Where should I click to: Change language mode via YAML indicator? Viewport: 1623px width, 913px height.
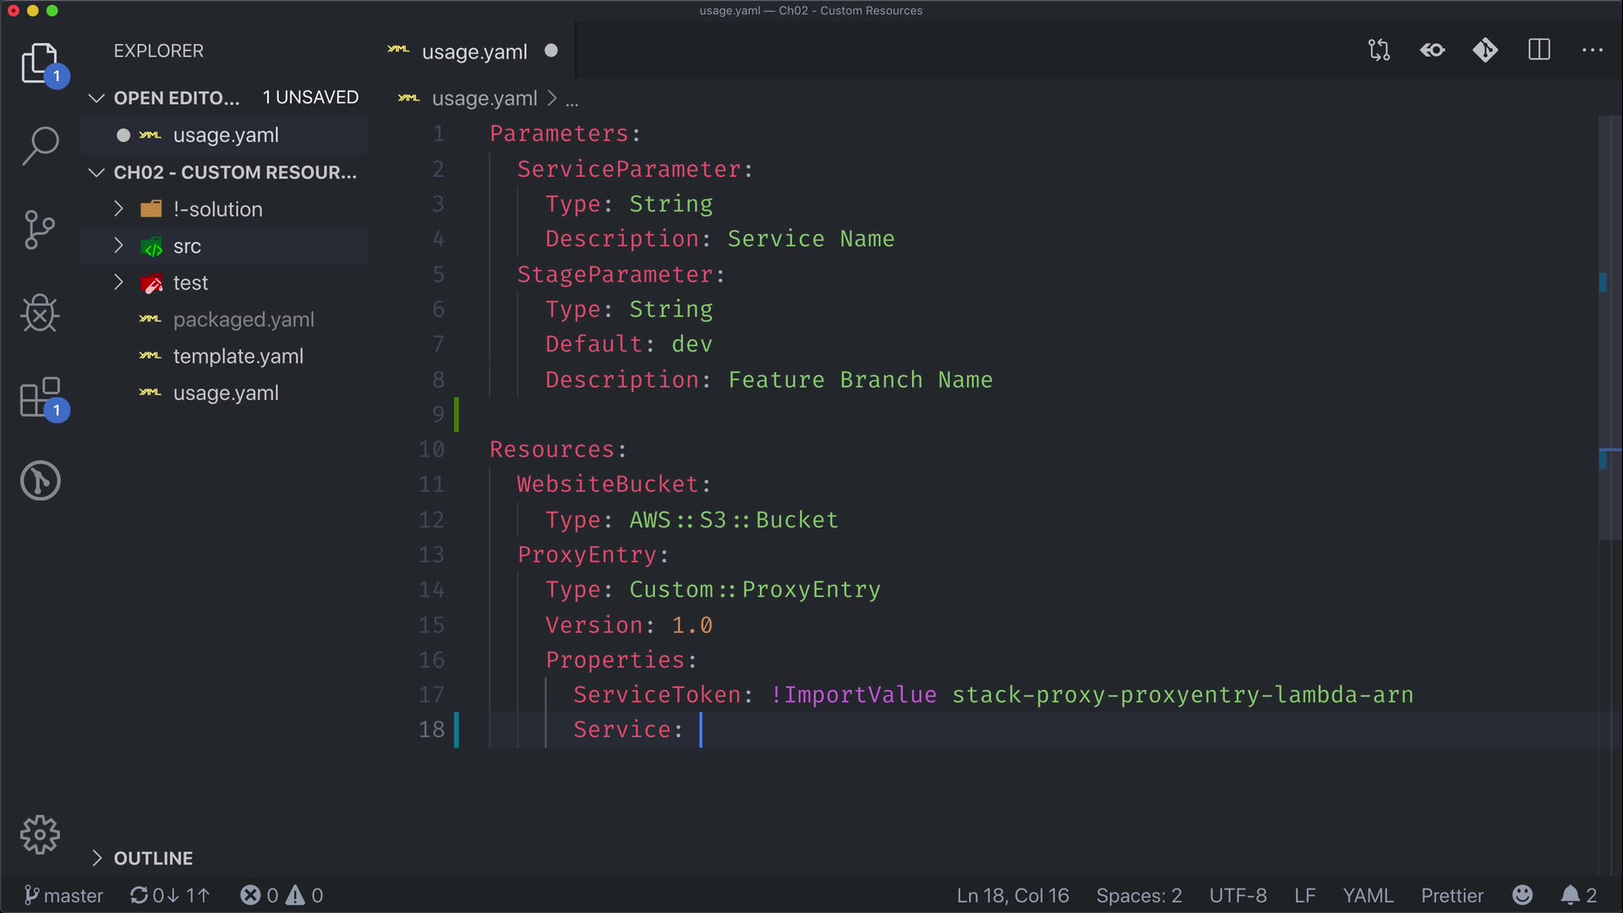(1368, 895)
